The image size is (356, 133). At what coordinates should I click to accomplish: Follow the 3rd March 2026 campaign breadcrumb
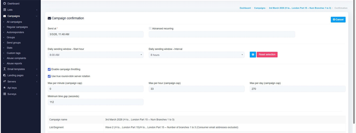[x=300, y=8]
